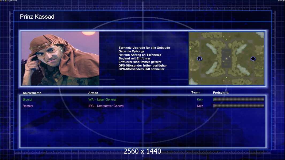
Task: Click 'Entführer sind immer getarnt' line
Action: click(140, 62)
